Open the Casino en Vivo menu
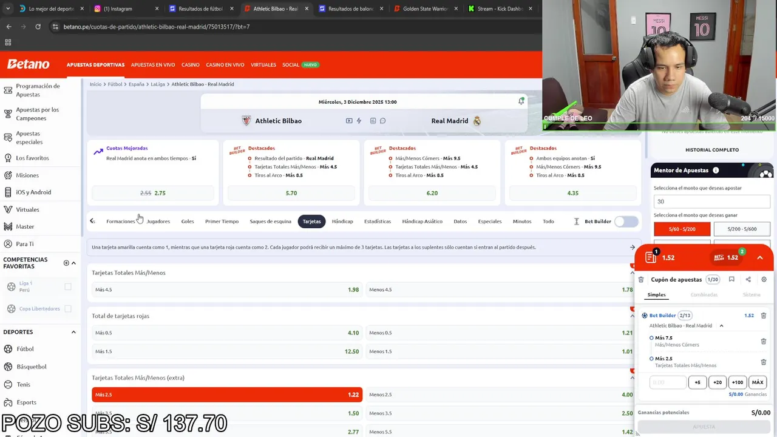 [x=225, y=65]
